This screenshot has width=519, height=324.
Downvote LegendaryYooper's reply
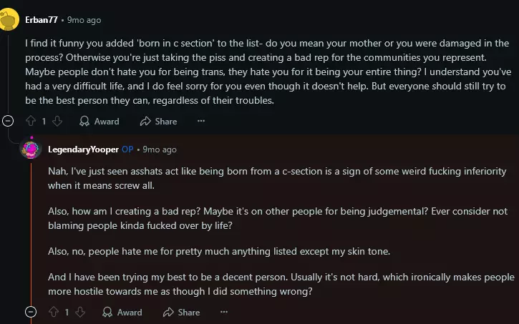(x=79, y=313)
